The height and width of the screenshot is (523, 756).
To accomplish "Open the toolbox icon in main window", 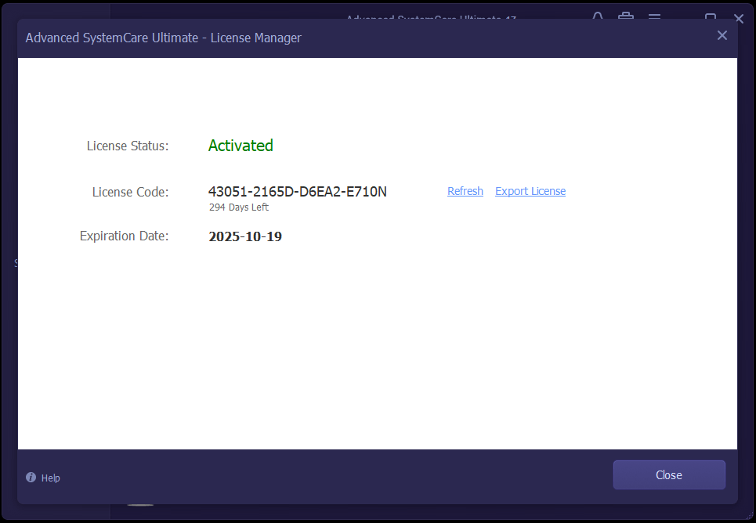I will [625, 16].
